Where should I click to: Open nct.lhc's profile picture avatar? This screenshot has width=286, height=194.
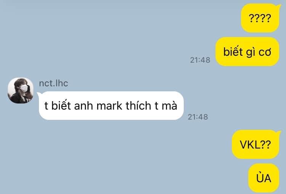pyautogui.click(x=21, y=91)
